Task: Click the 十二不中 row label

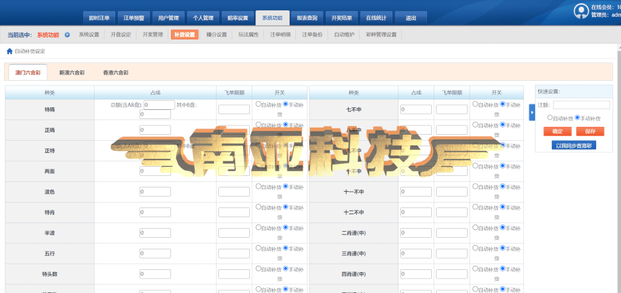Action: click(354, 212)
